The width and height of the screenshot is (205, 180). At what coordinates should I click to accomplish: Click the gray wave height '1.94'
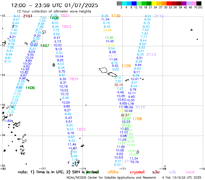tap(10, 115)
